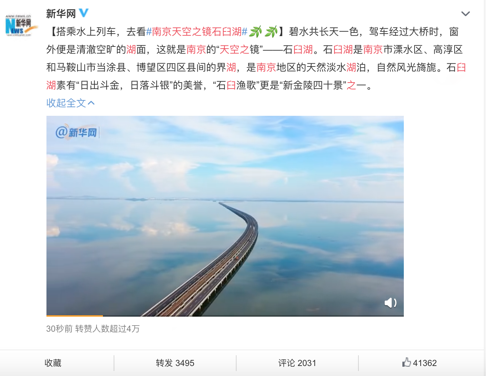486x376 pixels.
Task: Open the 评论 2031 comments tab
Action: 297,363
